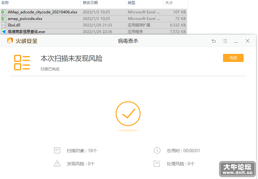This screenshot has width=258, height=179.
Task: Close the 病毒查杀 window
Action: tap(247, 41)
